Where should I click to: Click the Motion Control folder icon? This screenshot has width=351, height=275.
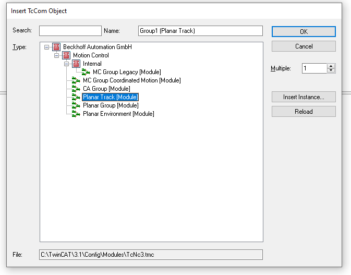pyautogui.click(x=66, y=55)
